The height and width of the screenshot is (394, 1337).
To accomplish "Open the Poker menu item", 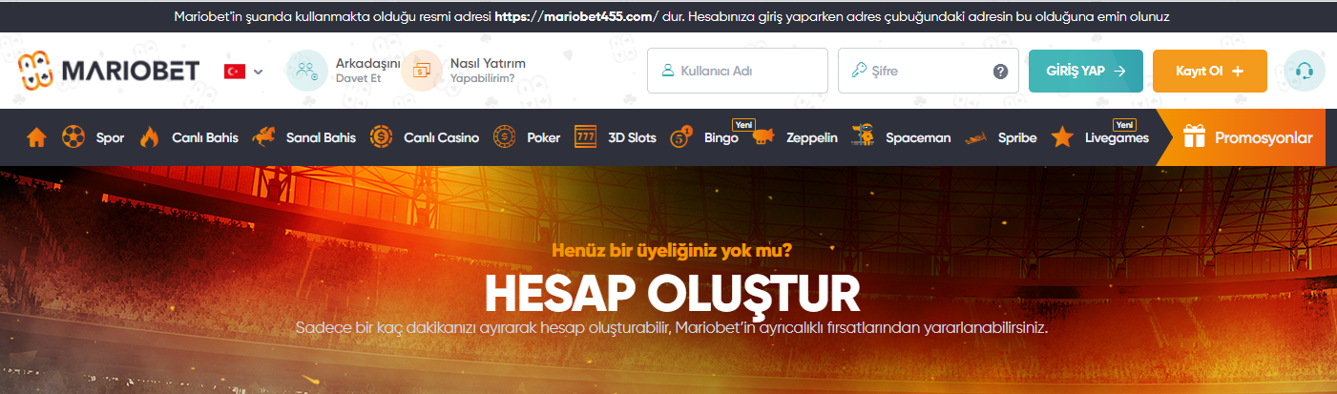I will pos(544,137).
